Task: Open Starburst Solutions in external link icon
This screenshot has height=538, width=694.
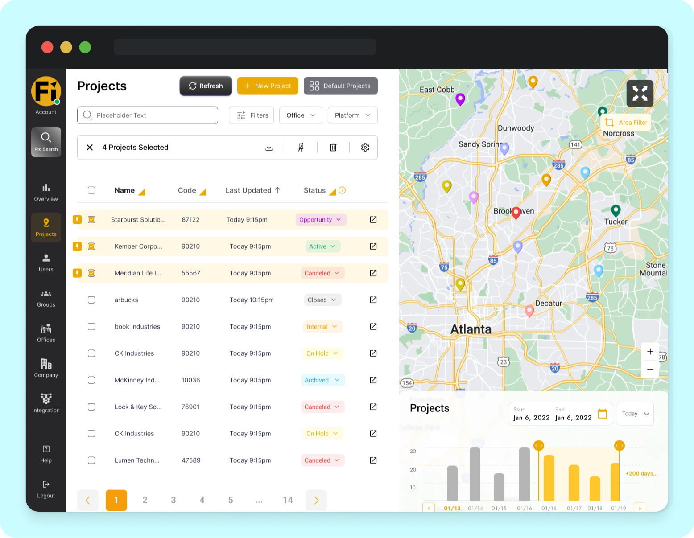Action: (x=373, y=220)
